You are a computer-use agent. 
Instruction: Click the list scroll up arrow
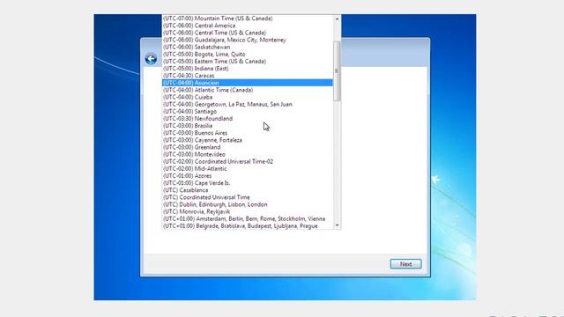337,18
